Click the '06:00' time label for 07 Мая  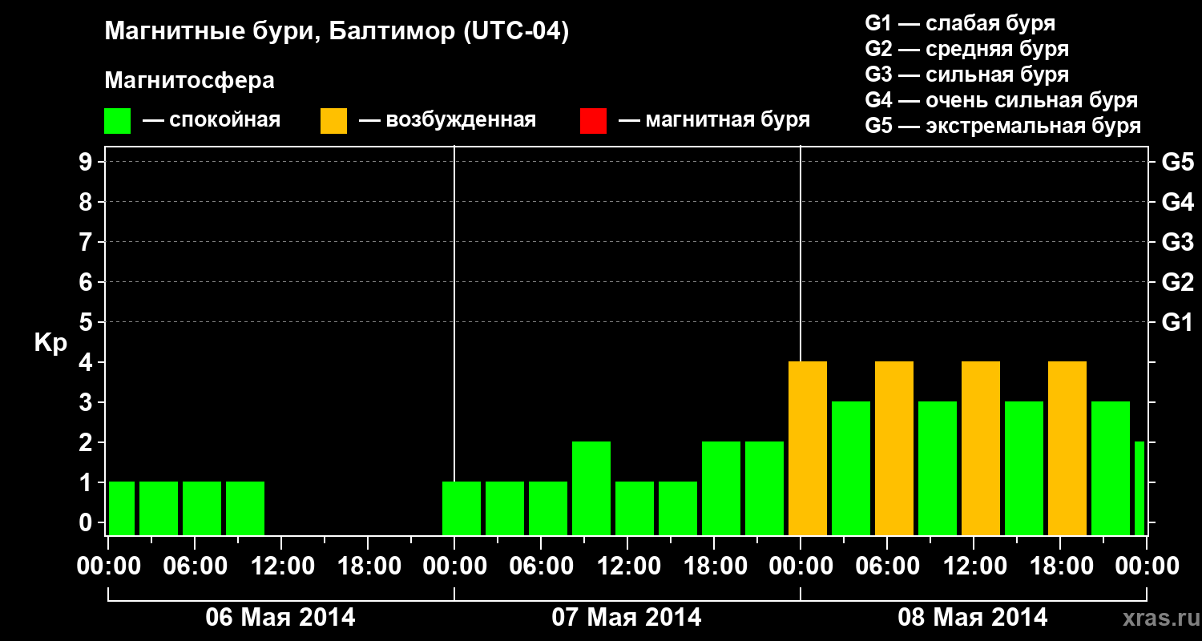click(541, 566)
